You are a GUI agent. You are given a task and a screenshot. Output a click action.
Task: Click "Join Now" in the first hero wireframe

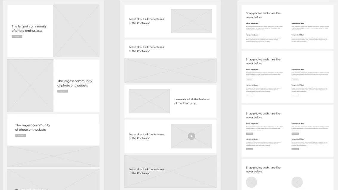[x=17, y=36]
